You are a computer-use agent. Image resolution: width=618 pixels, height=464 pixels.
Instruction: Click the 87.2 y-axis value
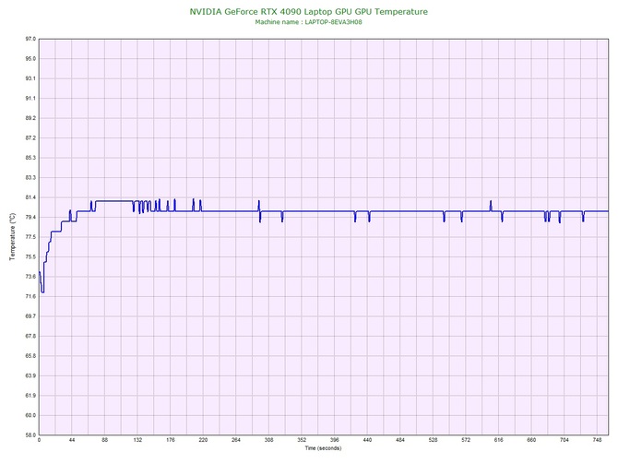tap(30, 138)
